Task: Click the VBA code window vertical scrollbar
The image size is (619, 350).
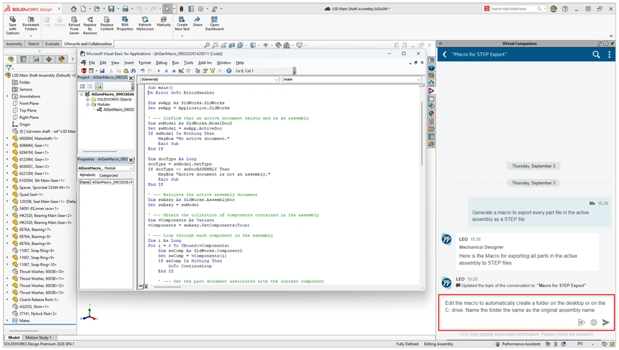Action: pyautogui.click(x=422, y=134)
